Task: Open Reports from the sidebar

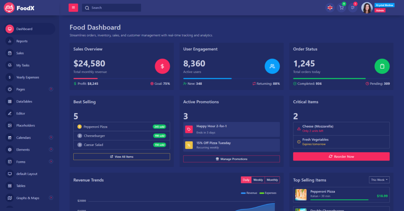Action: click(x=22, y=41)
